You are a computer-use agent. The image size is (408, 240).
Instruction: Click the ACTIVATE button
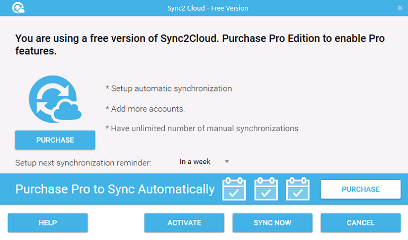point(184,223)
